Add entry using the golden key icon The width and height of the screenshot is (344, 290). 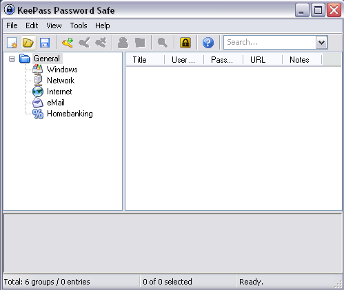pyautogui.click(x=68, y=43)
